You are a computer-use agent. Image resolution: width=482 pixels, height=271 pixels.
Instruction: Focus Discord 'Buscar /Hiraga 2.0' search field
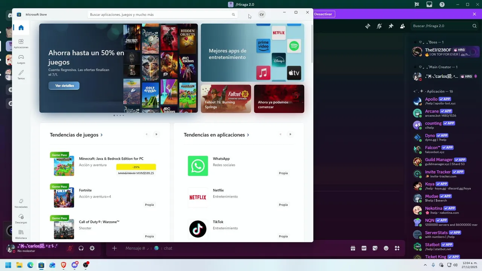pyautogui.click(x=444, y=26)
